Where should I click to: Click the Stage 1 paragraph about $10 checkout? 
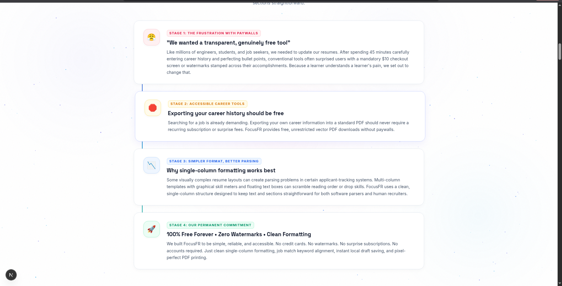click(288, 62)
